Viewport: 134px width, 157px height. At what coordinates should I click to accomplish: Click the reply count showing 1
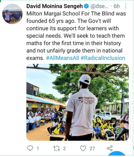coord(38,149)
